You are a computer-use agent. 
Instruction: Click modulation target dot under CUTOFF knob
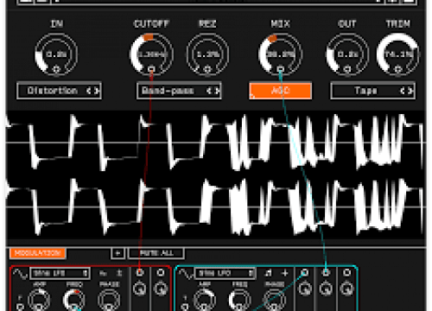point(151,69)
